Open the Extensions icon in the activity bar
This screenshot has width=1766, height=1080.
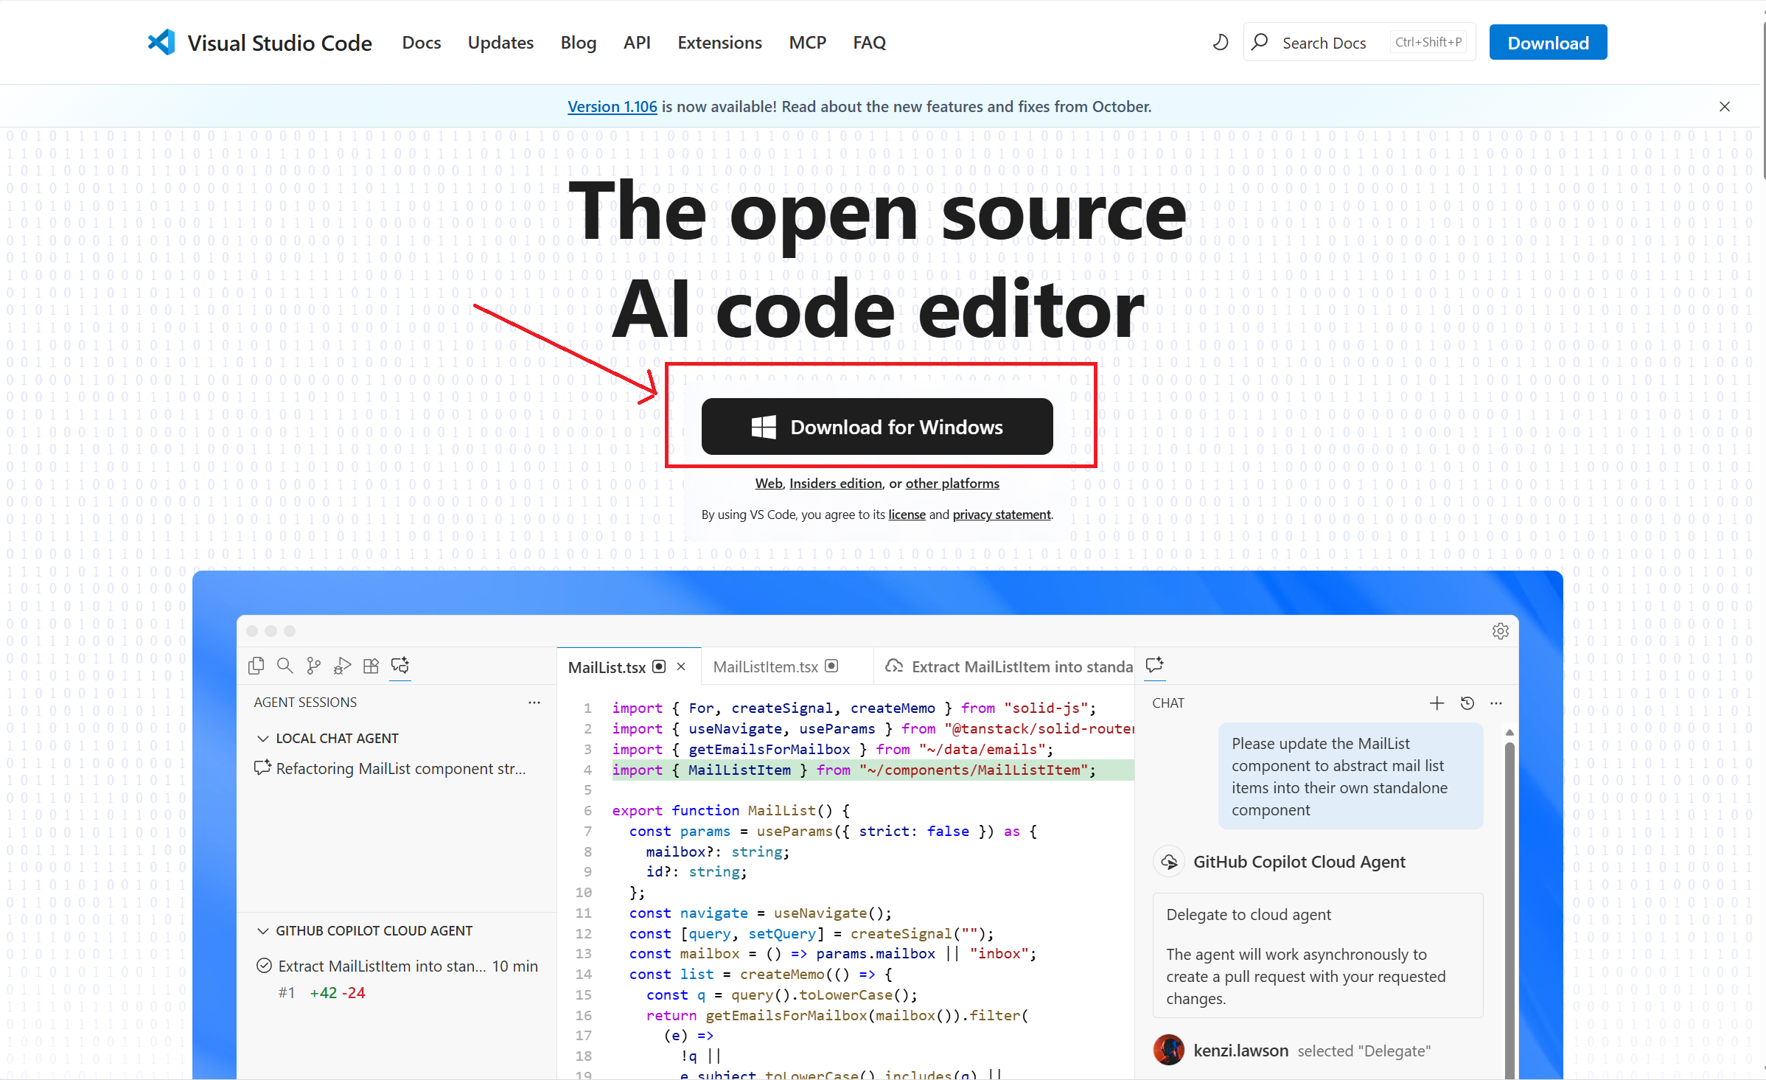pyautogui.click(x=371, y=665)
